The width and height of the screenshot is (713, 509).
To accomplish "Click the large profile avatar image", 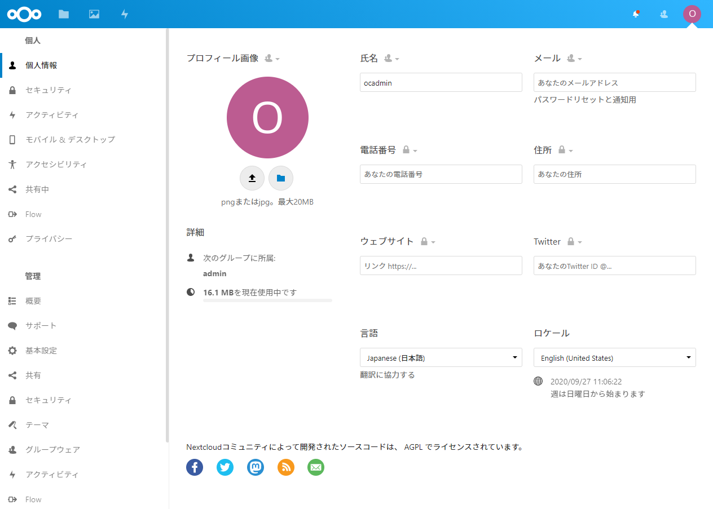I will (x=267, y=117).
